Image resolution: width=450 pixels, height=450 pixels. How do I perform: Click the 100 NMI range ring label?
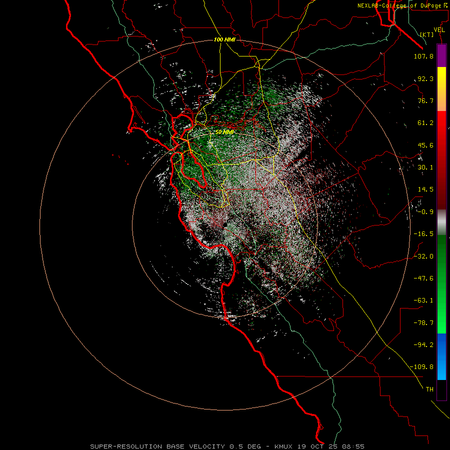coord(224,39)
